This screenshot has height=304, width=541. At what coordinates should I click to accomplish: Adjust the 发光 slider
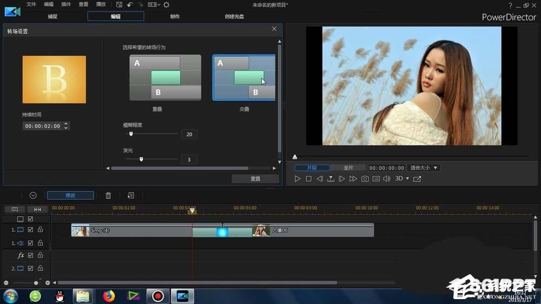point(141,159)
